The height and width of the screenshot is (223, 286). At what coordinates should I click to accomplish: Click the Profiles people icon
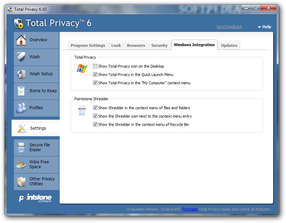coord(21,108)
